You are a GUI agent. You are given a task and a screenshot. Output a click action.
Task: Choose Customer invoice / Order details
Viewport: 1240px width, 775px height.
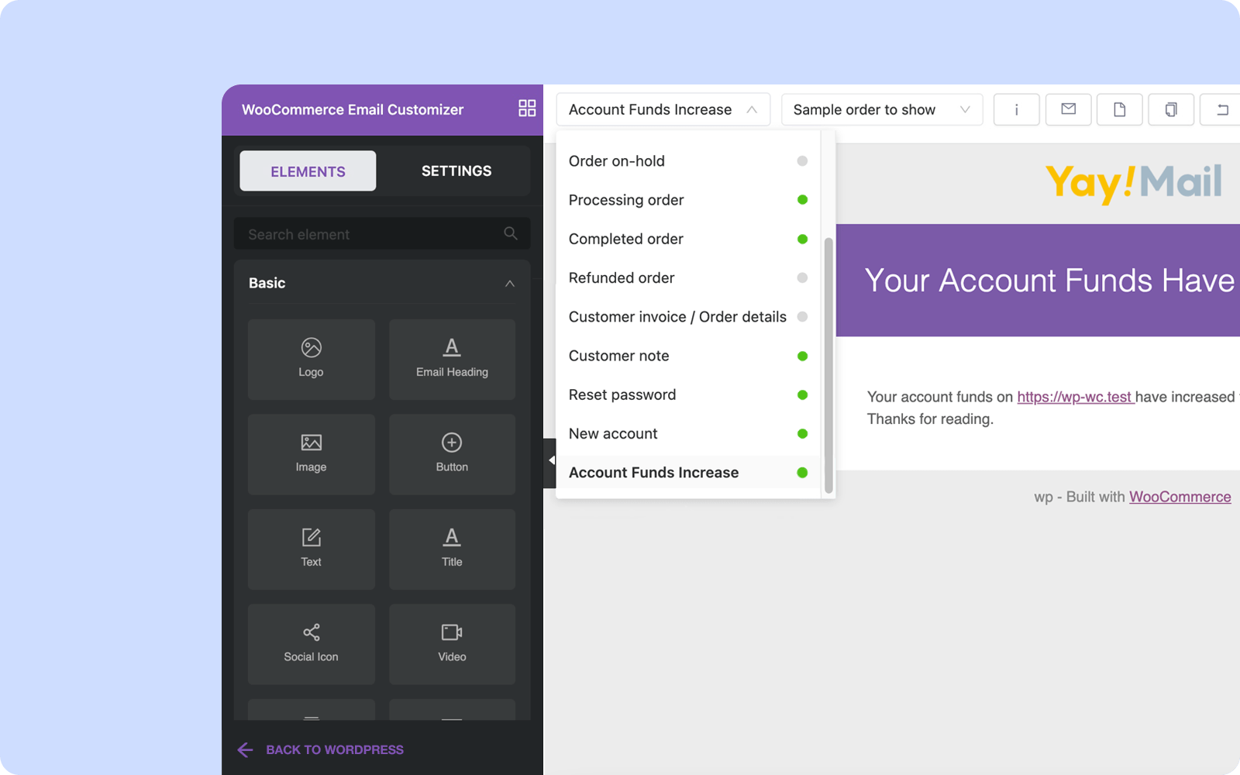pos(688,317)
